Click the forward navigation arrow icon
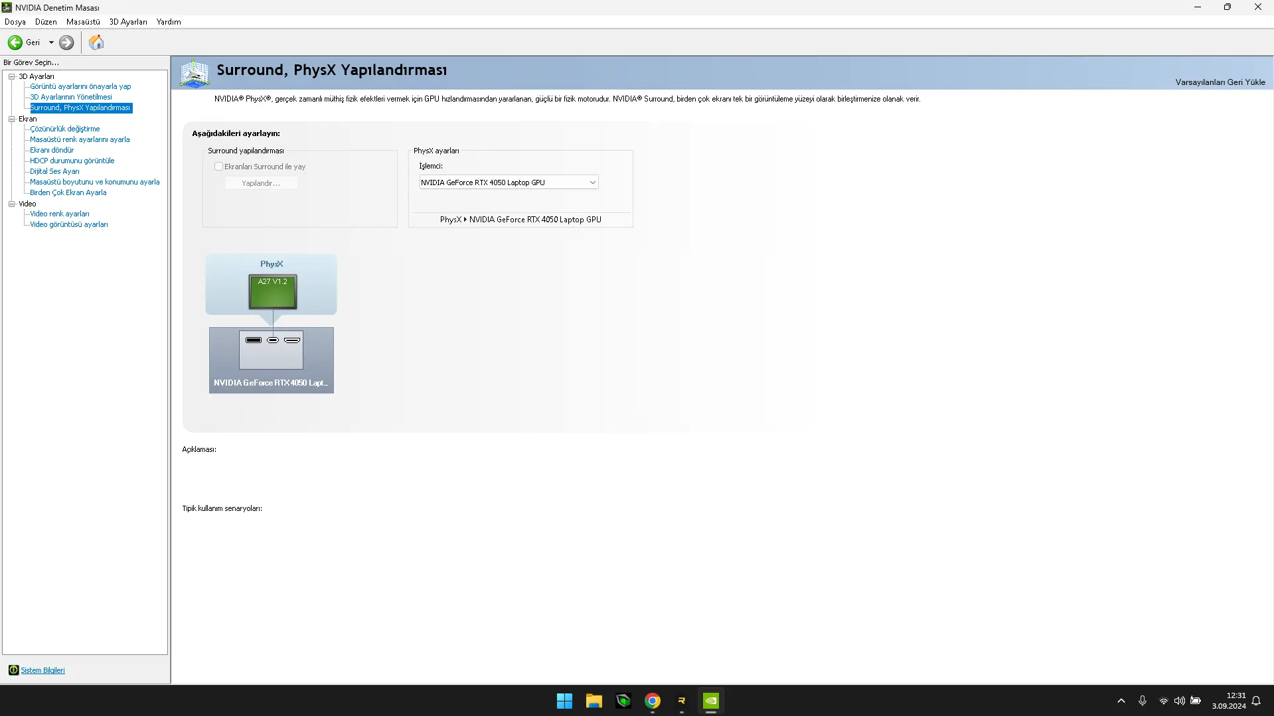 pyautogui.click(x=66, y=42)
